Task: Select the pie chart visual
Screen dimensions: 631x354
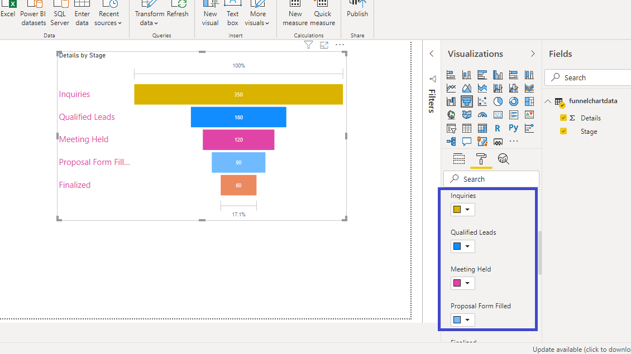Action: [x=498, y=101]
